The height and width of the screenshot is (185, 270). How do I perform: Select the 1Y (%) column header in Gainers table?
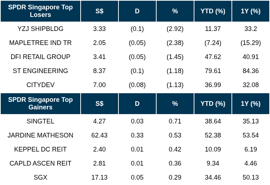pos(251,104)
